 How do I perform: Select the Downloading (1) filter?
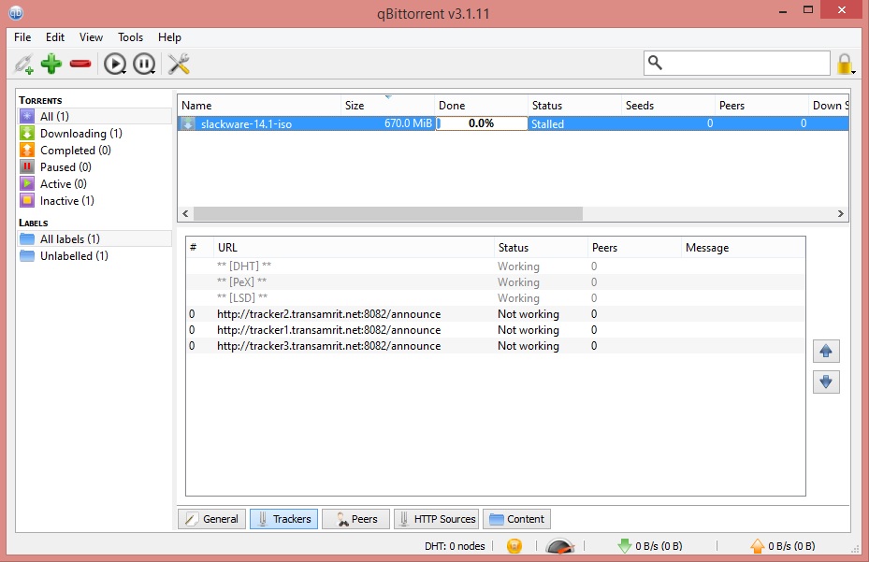coord(95,134)
